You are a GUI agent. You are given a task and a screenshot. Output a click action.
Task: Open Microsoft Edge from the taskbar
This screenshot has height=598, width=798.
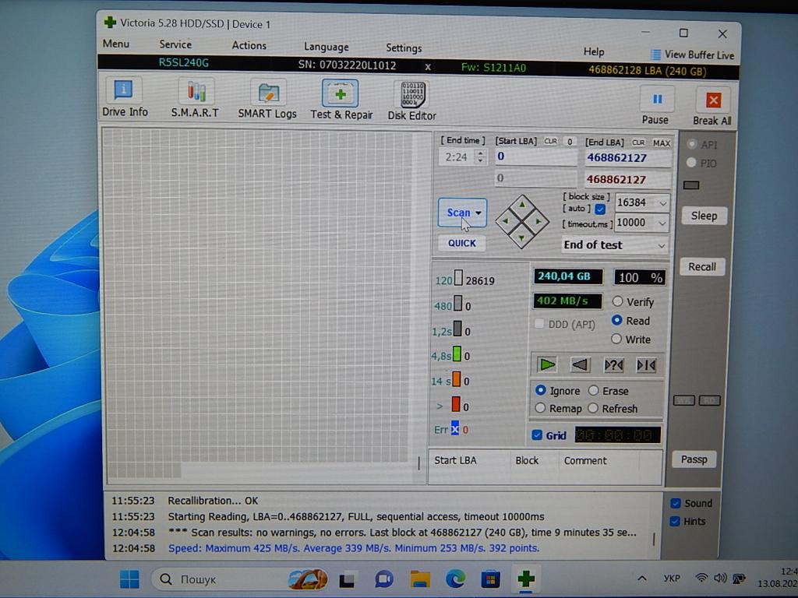[x=455, y=579]
